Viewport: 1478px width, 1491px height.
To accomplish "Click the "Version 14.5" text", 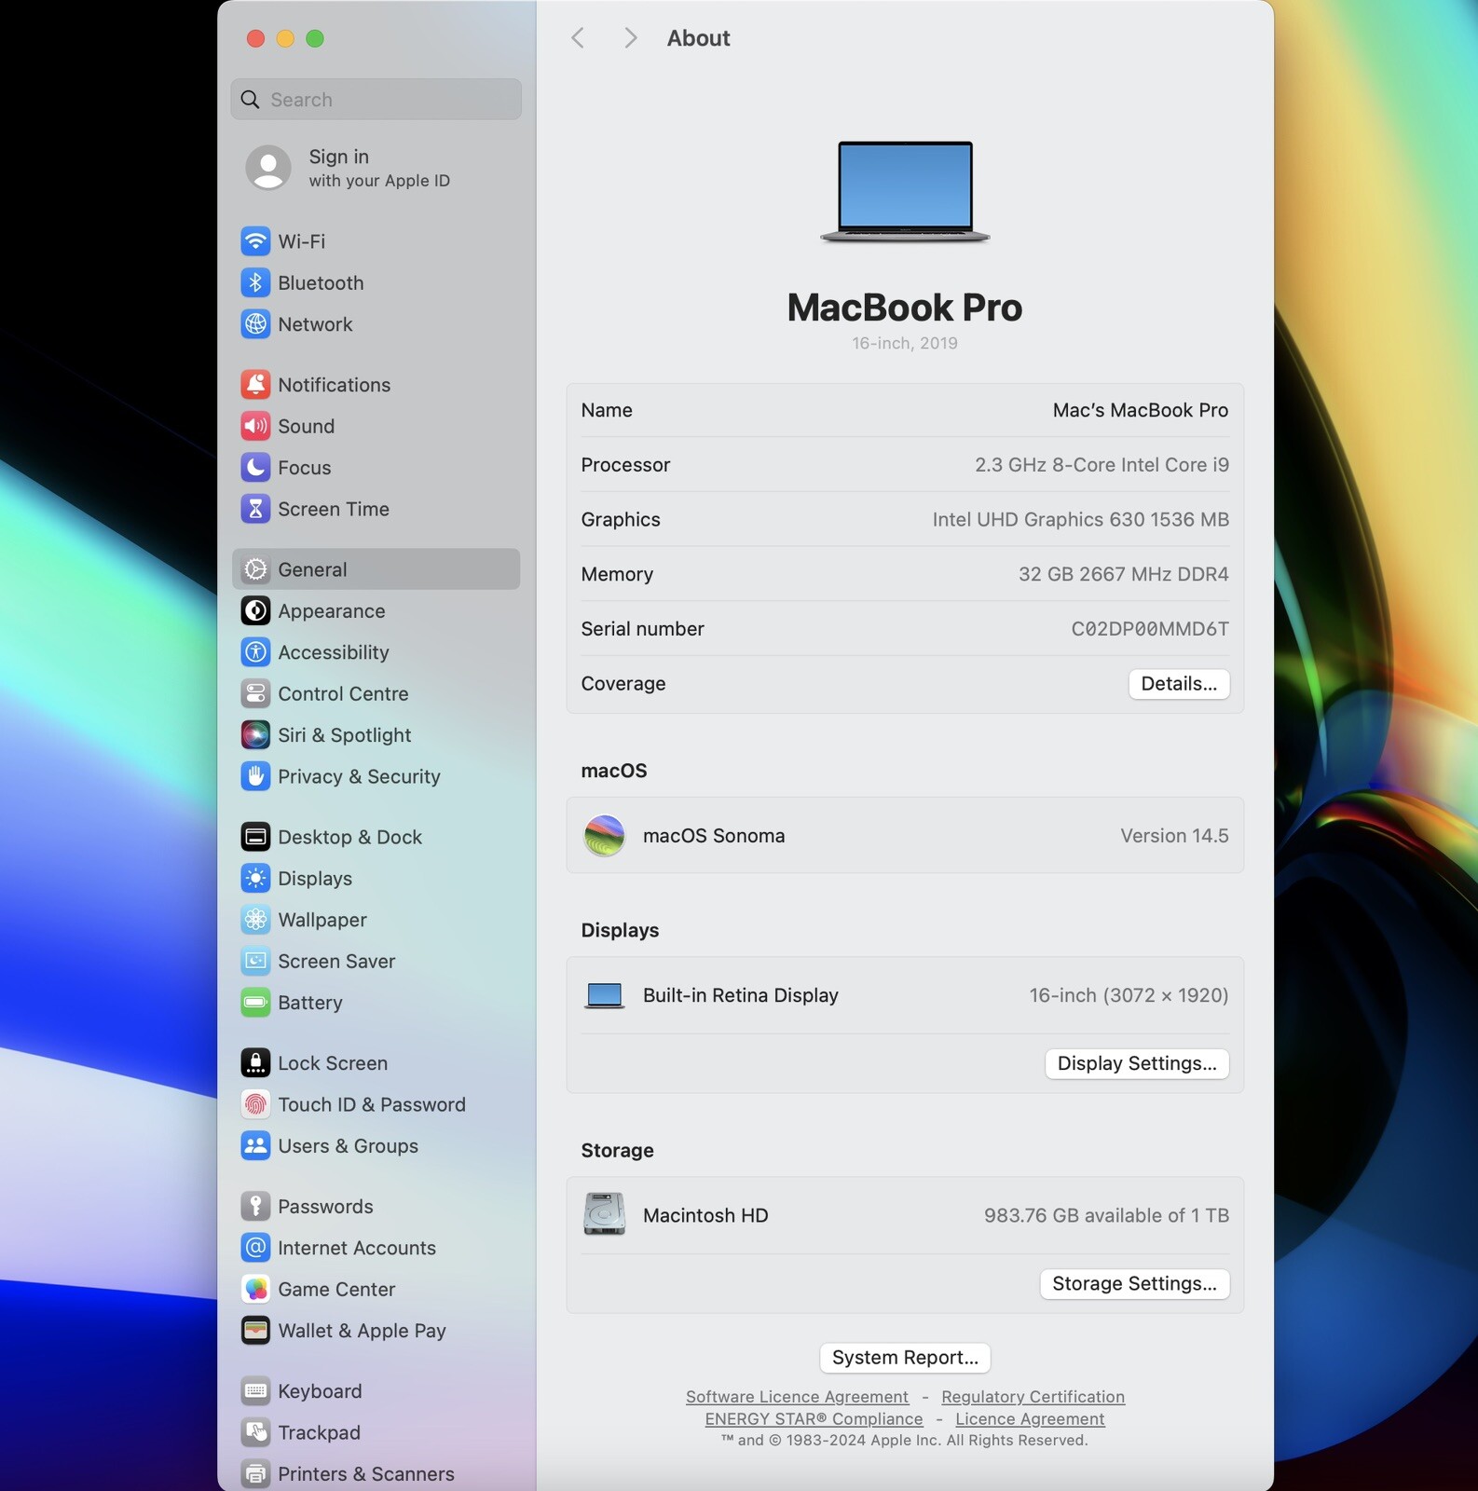I will (1174, 836).
